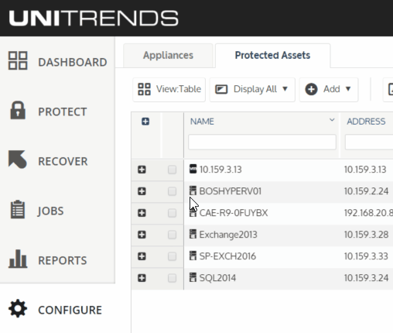393x333 pixels.
Task: Click address 10.159.3.24
Action: click(x=366, y=278)
